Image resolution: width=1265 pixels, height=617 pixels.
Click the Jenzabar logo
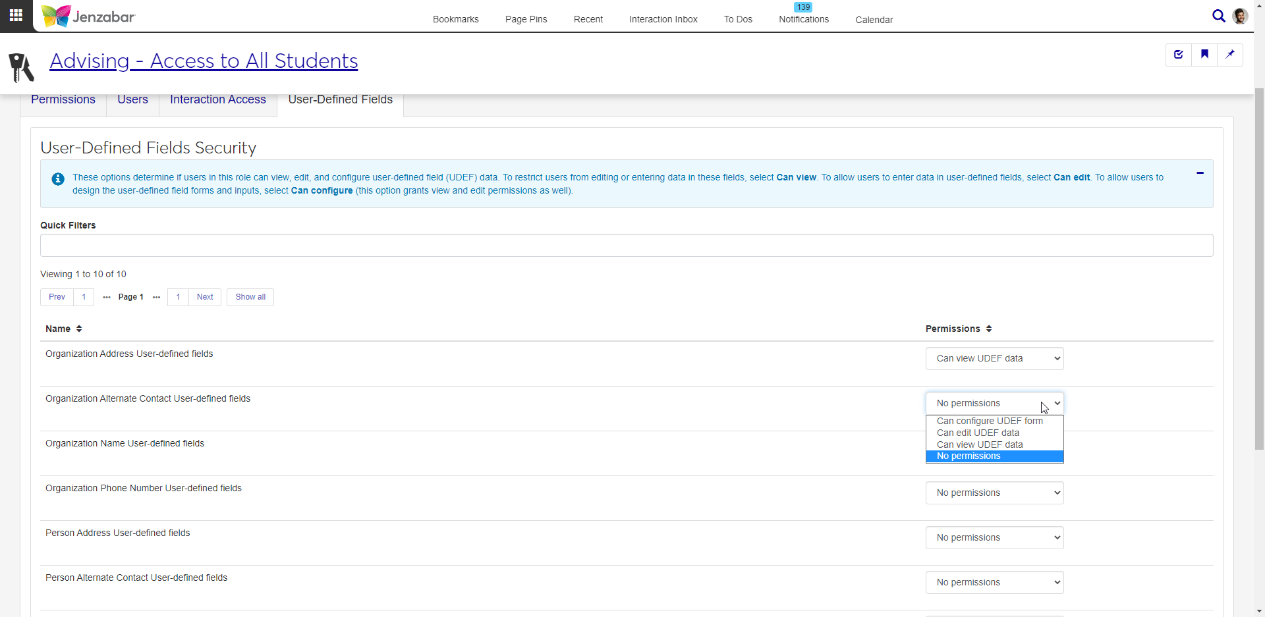tap(88, 16)
